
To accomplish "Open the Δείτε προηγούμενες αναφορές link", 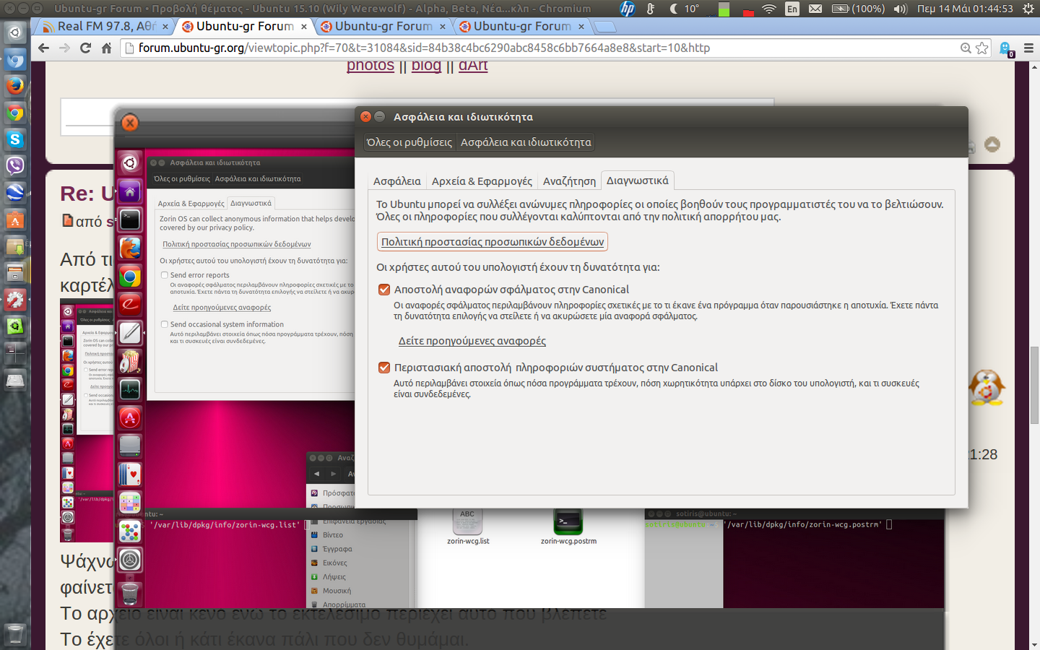I will (x=472, y=341).
